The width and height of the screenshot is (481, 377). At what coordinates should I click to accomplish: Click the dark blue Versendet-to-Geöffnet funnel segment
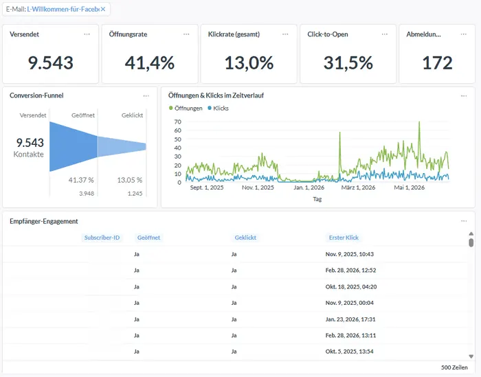[74, 146]
